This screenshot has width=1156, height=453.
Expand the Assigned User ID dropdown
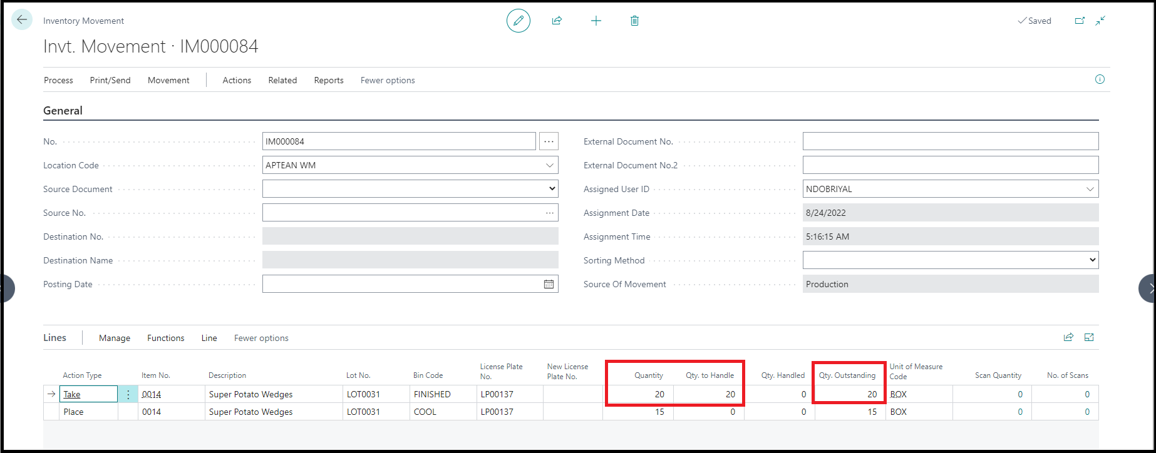[x=1090, y=189]
